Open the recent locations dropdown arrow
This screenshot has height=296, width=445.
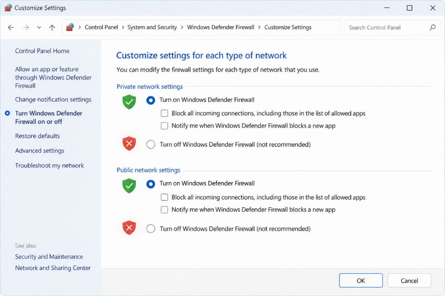click(x=39, y=27)
